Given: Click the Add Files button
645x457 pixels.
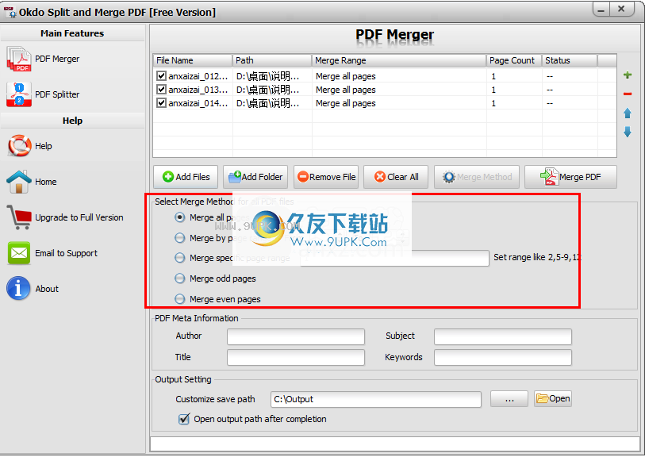Looking at the screenshot, I should point(186,177).
